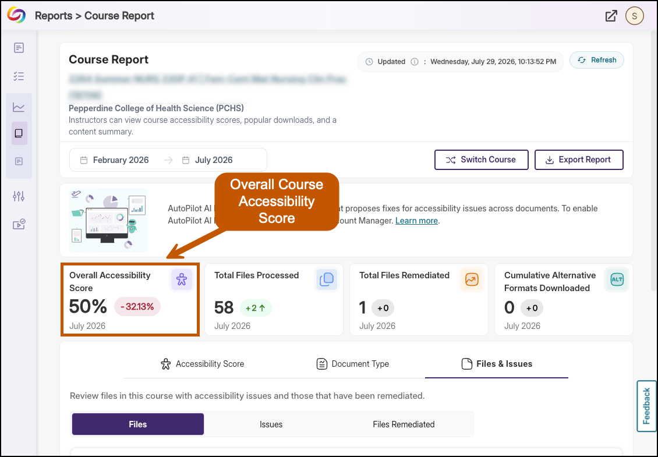Viewport: 658px width, 457px height.
Task: Click the AutoPilot illustration thumbnail
Action: (x=108, y=220)
